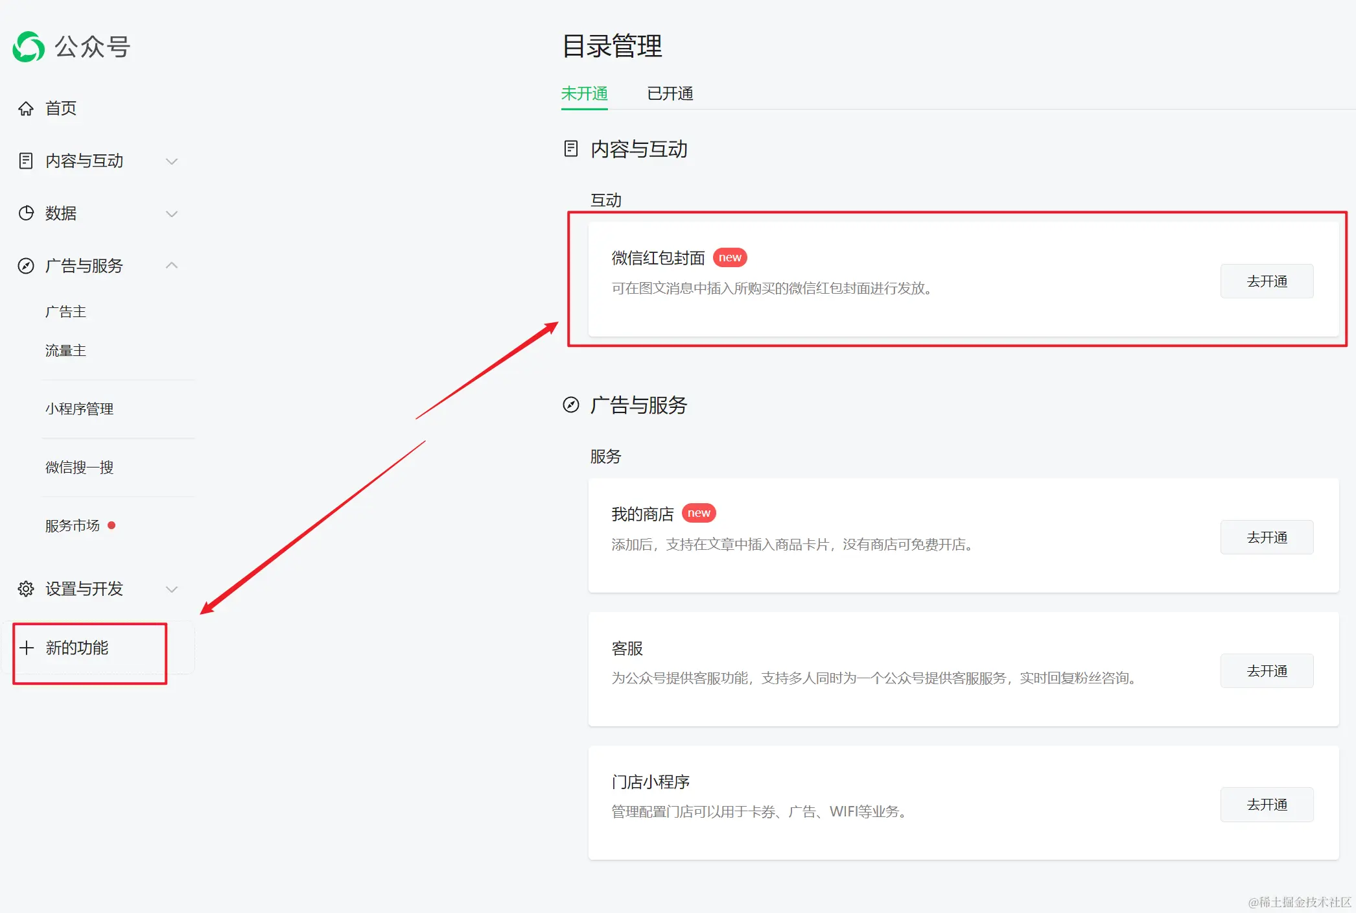Image resolution: width=1356 pixels, height=913 pixels.
Task: Click the pie chart icon beside 数据
Action: point(26,213)
